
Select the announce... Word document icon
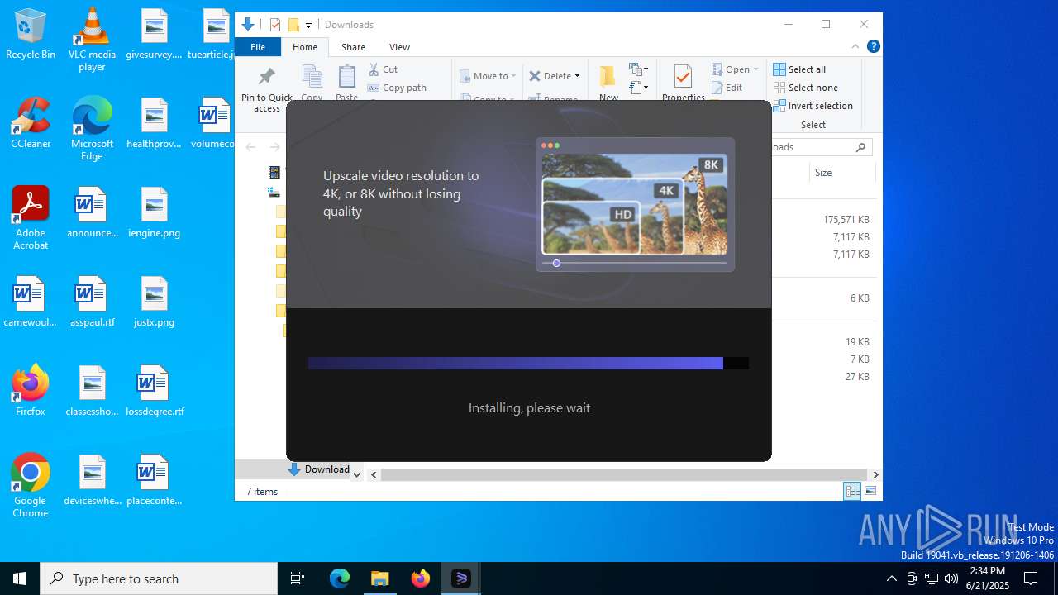pyautogui.click(x=92, y=212)
